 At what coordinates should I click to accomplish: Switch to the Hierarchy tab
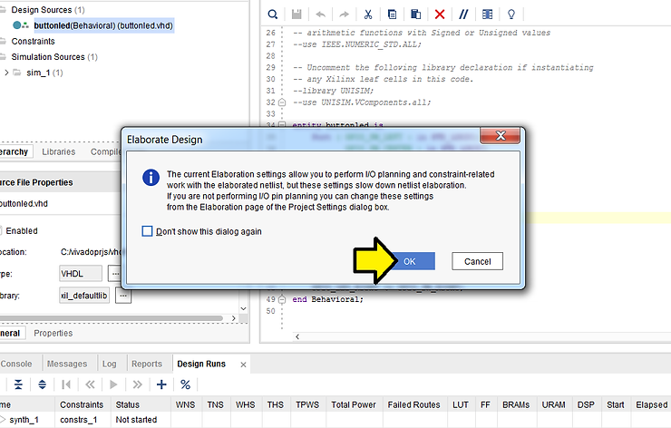[15, 151]
